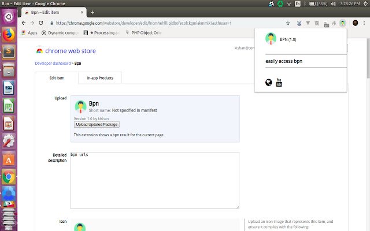
Task: Click the YouTube icon in BPN popup
Action: pos(279,82)
